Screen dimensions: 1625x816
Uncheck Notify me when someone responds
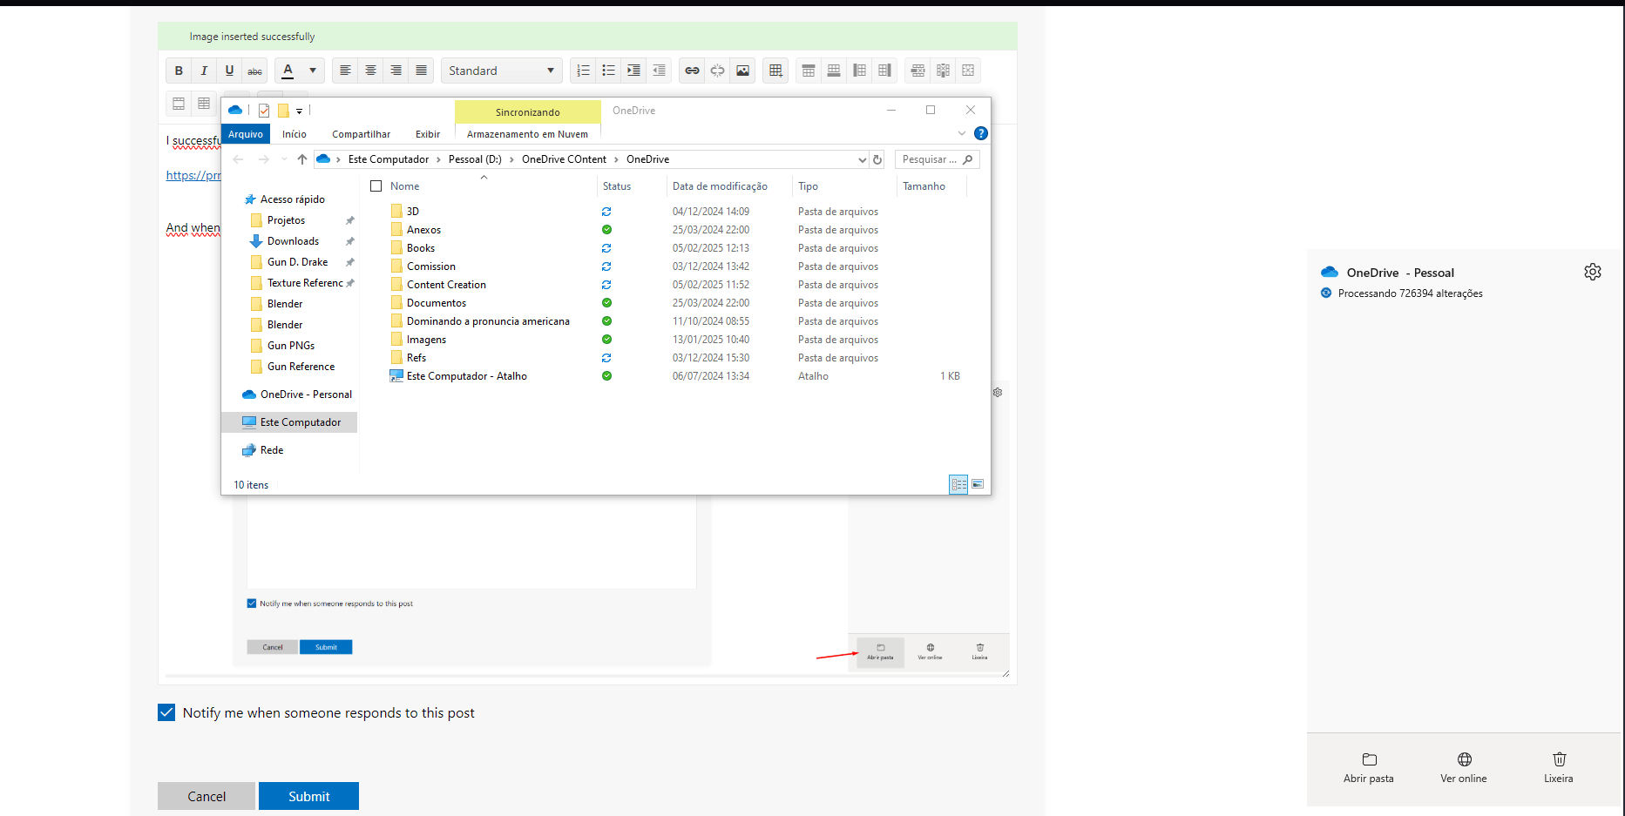(166, 712)
